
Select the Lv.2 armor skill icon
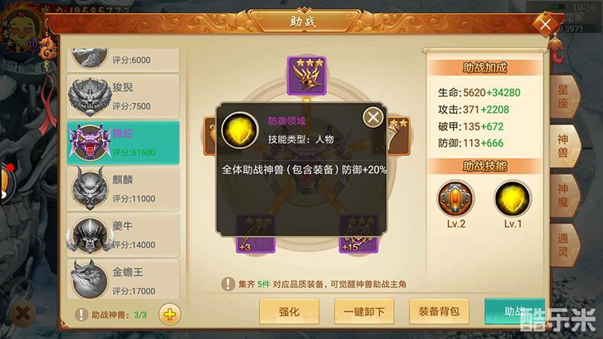point(456,199)
